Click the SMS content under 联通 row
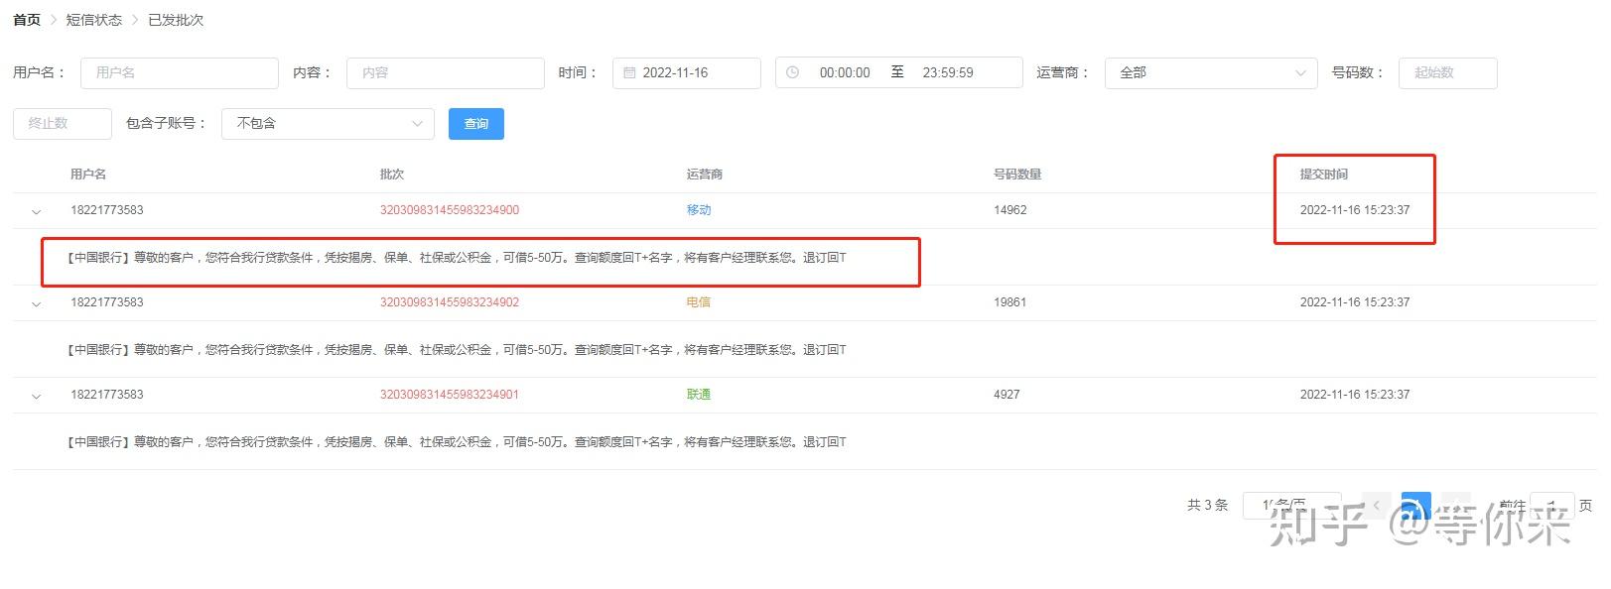This screenshot has width=1611, height=589. pos(457,442)
